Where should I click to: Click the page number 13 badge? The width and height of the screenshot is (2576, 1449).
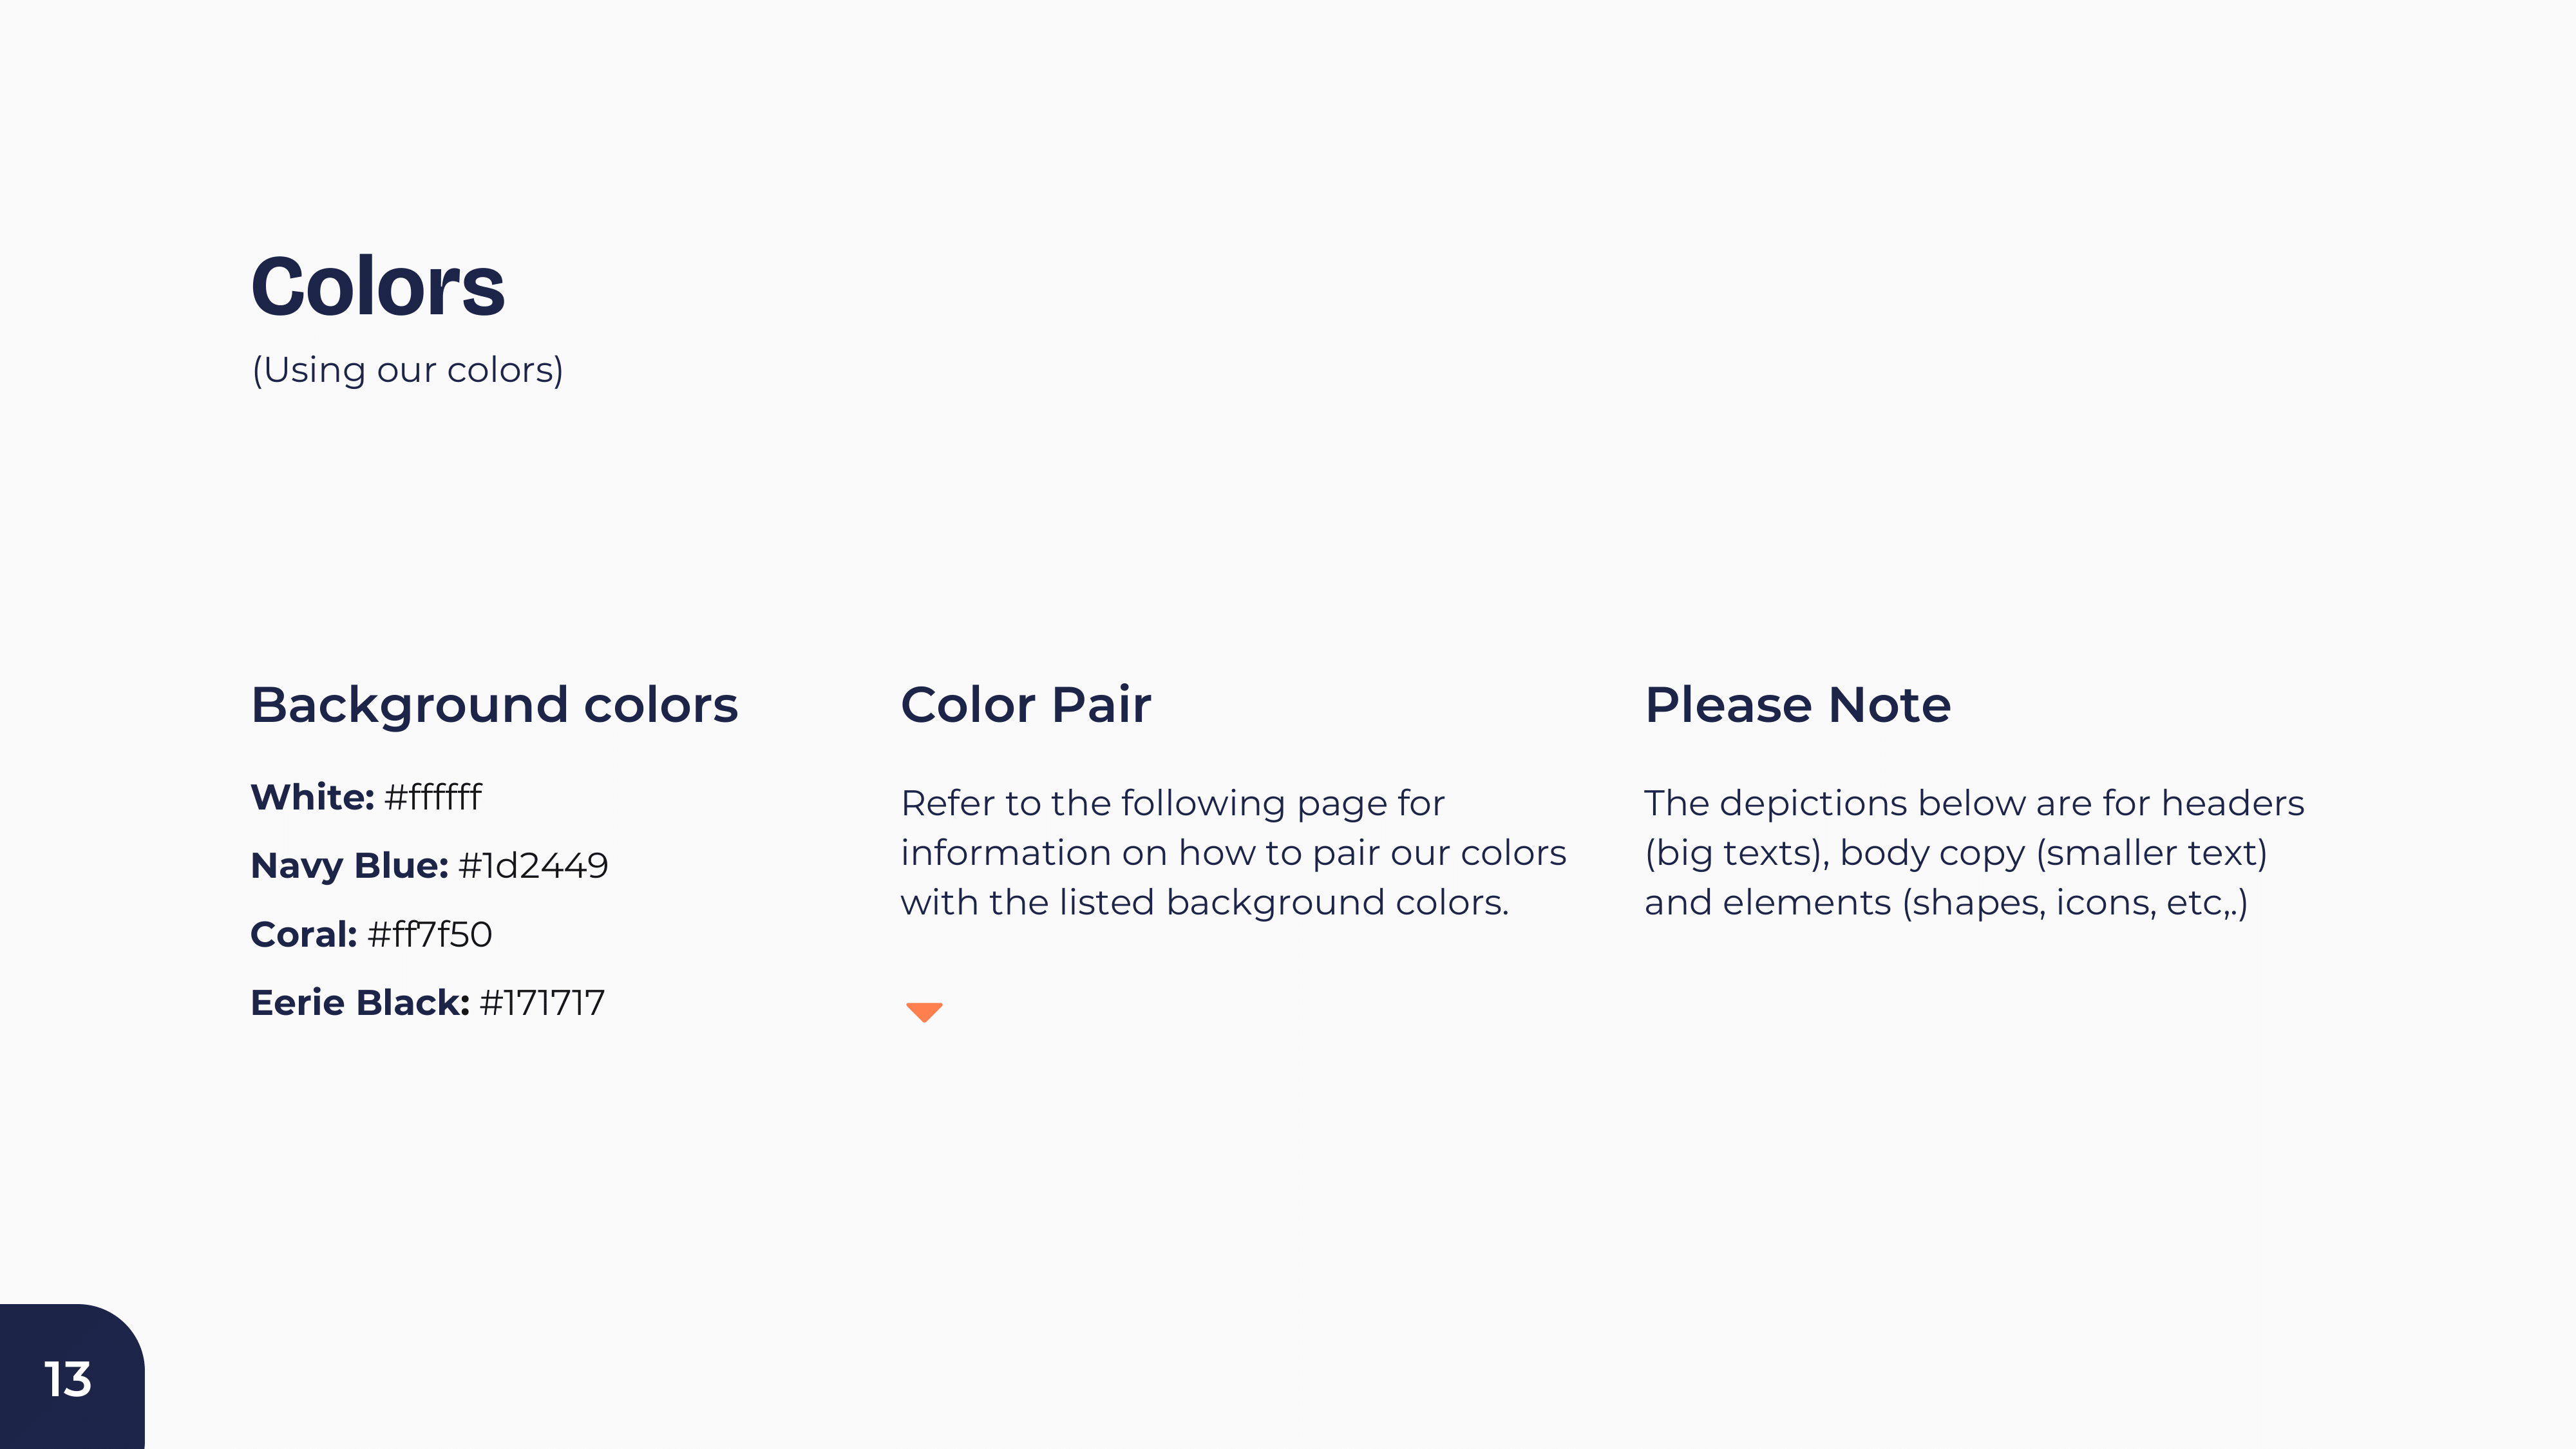point(68,1379)
